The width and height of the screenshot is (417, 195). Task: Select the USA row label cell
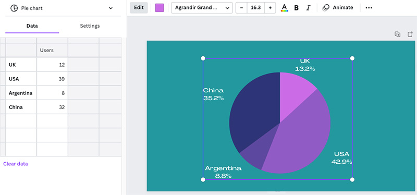coord(21,79)
